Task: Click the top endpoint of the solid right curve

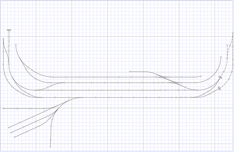Action: 221,57
